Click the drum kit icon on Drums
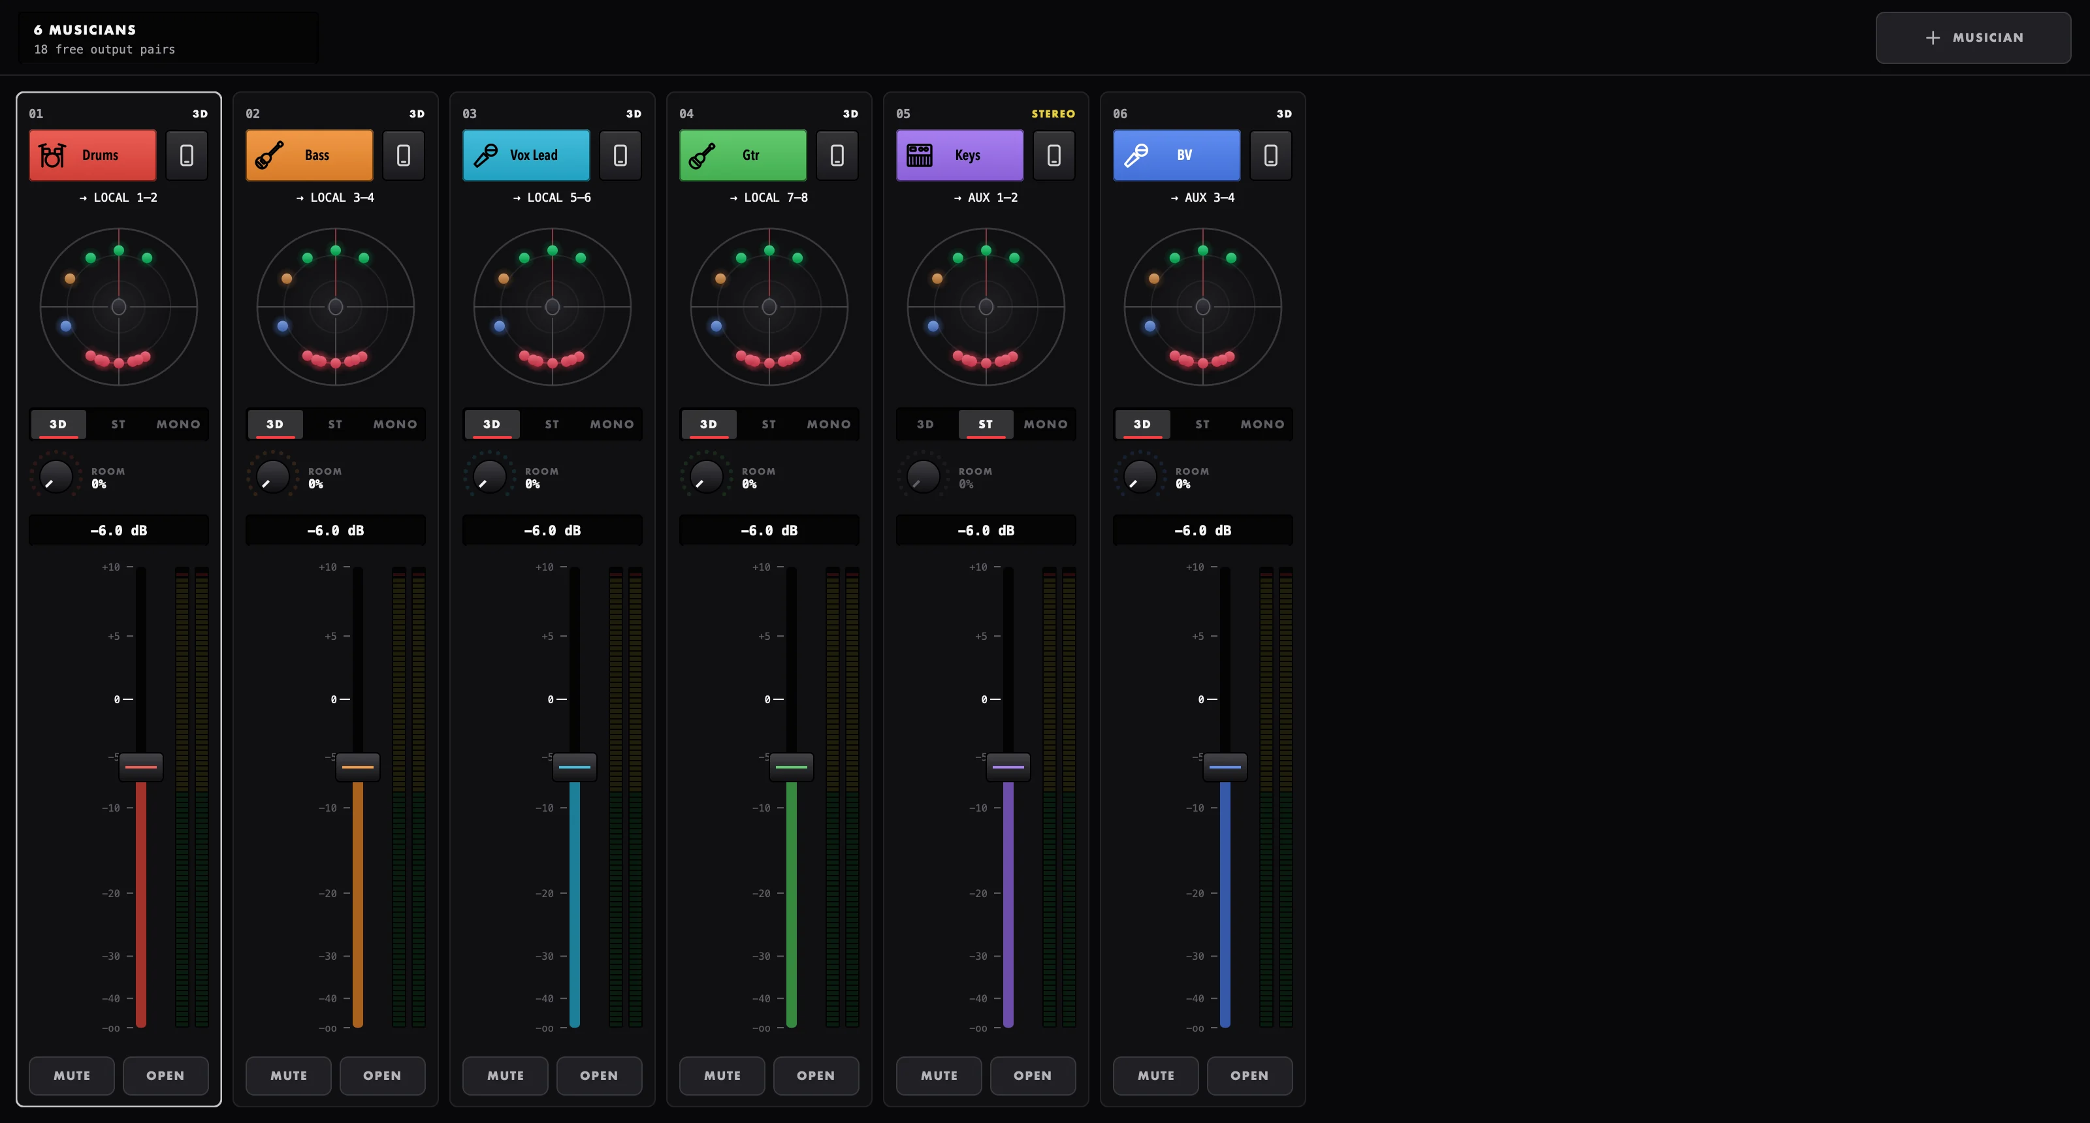The image size is (2090, 1123). pos(52,155)
